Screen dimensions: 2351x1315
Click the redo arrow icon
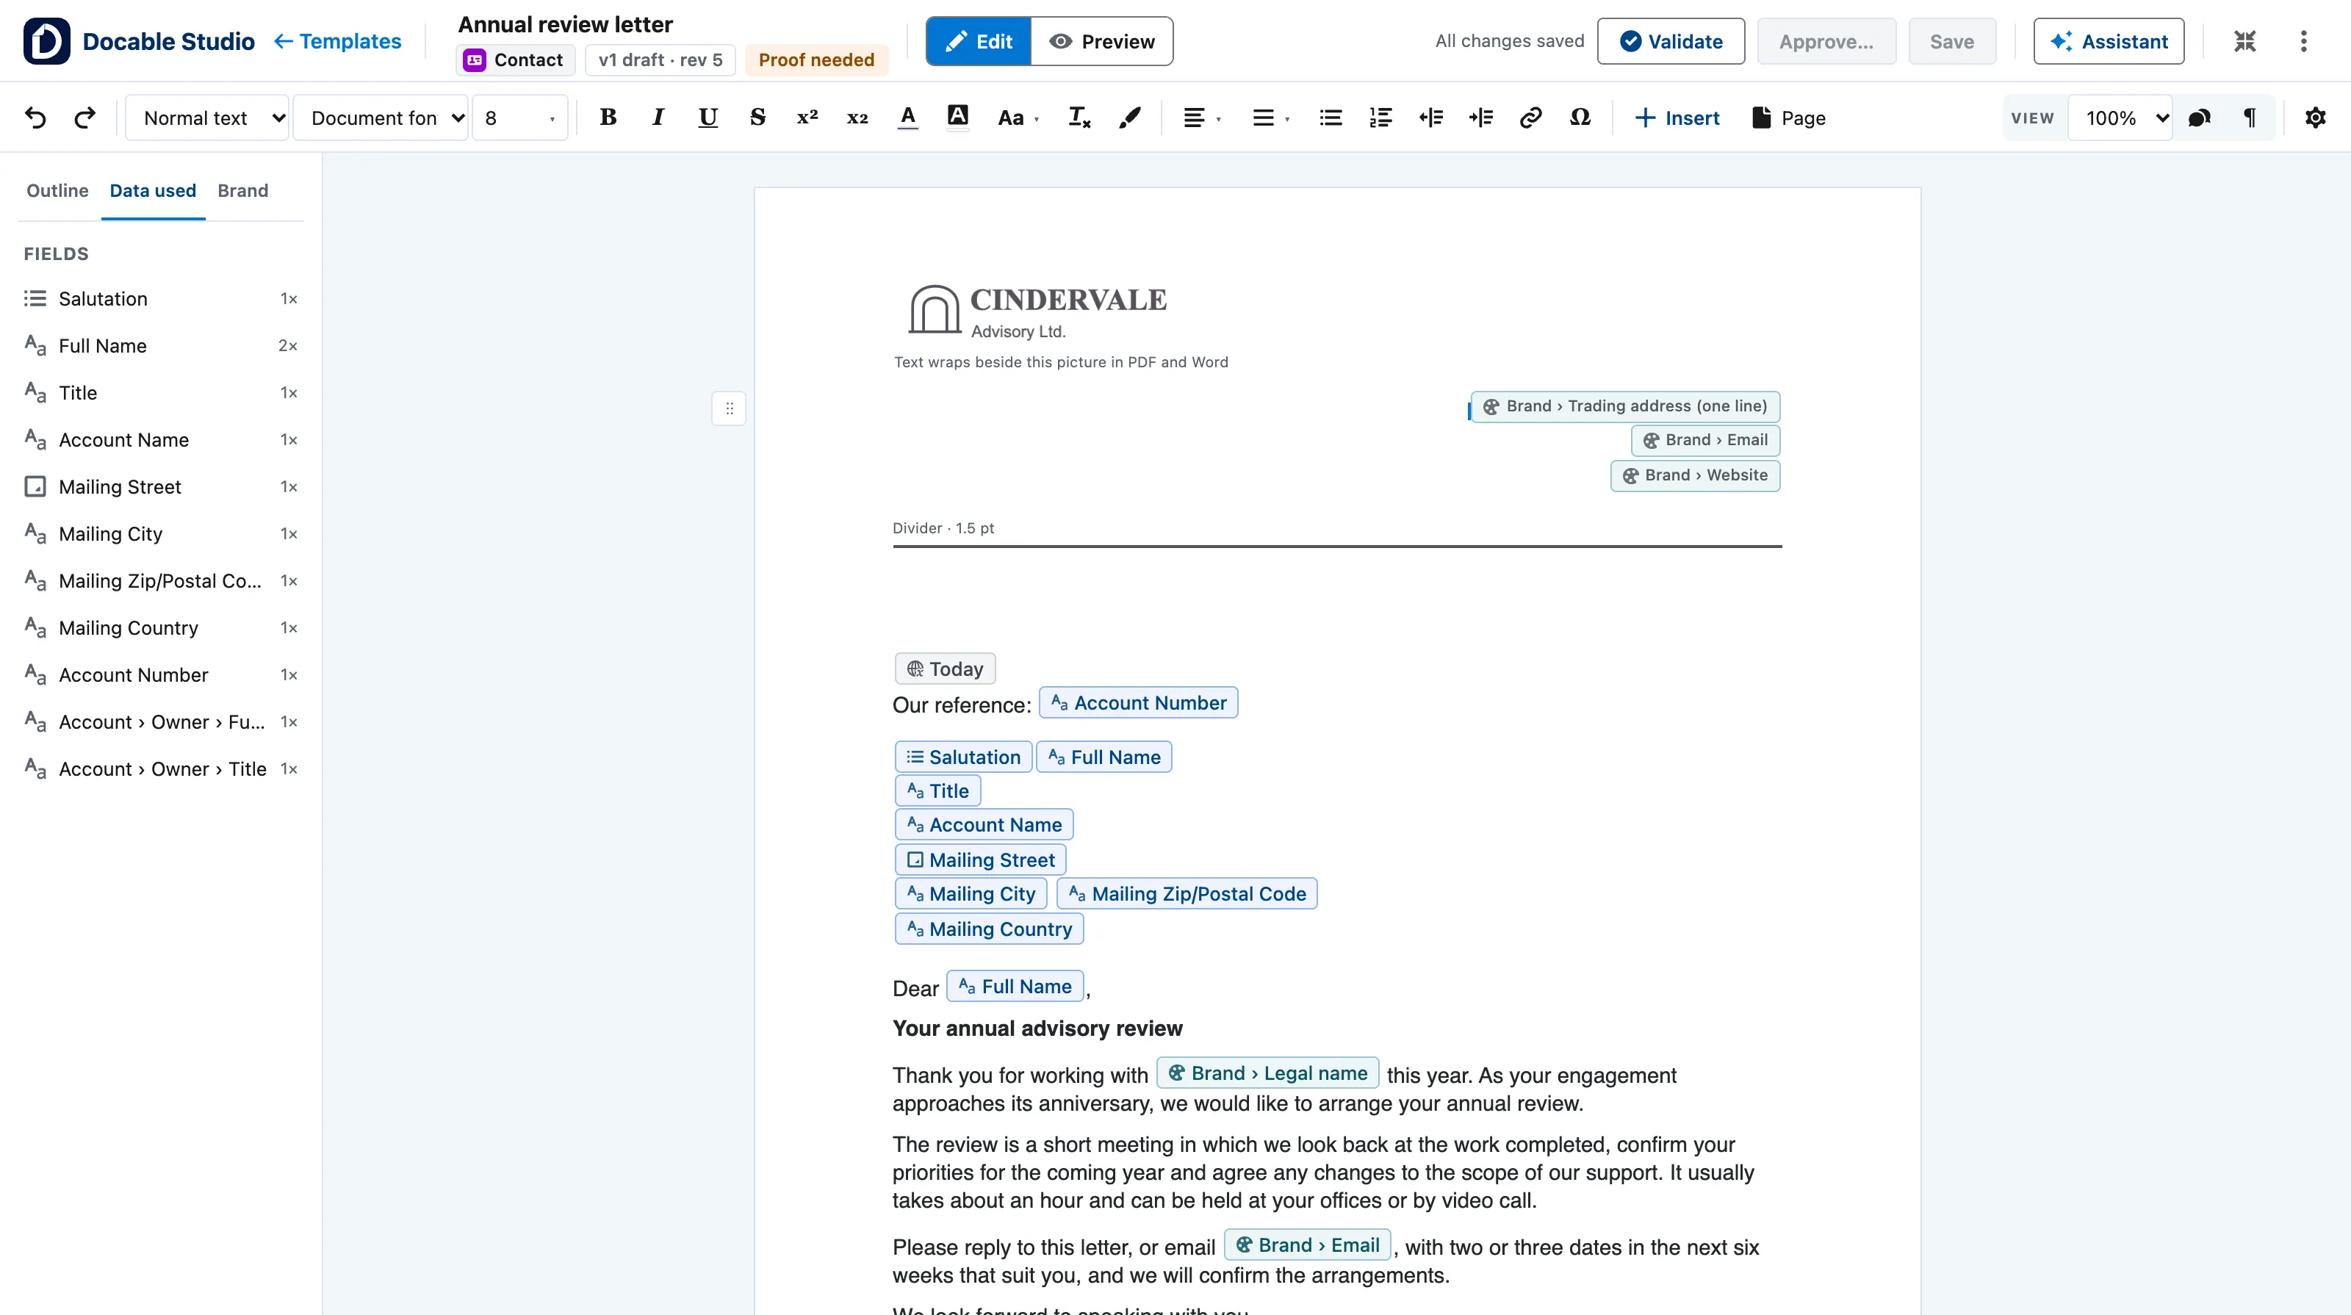tap(85, 118)
